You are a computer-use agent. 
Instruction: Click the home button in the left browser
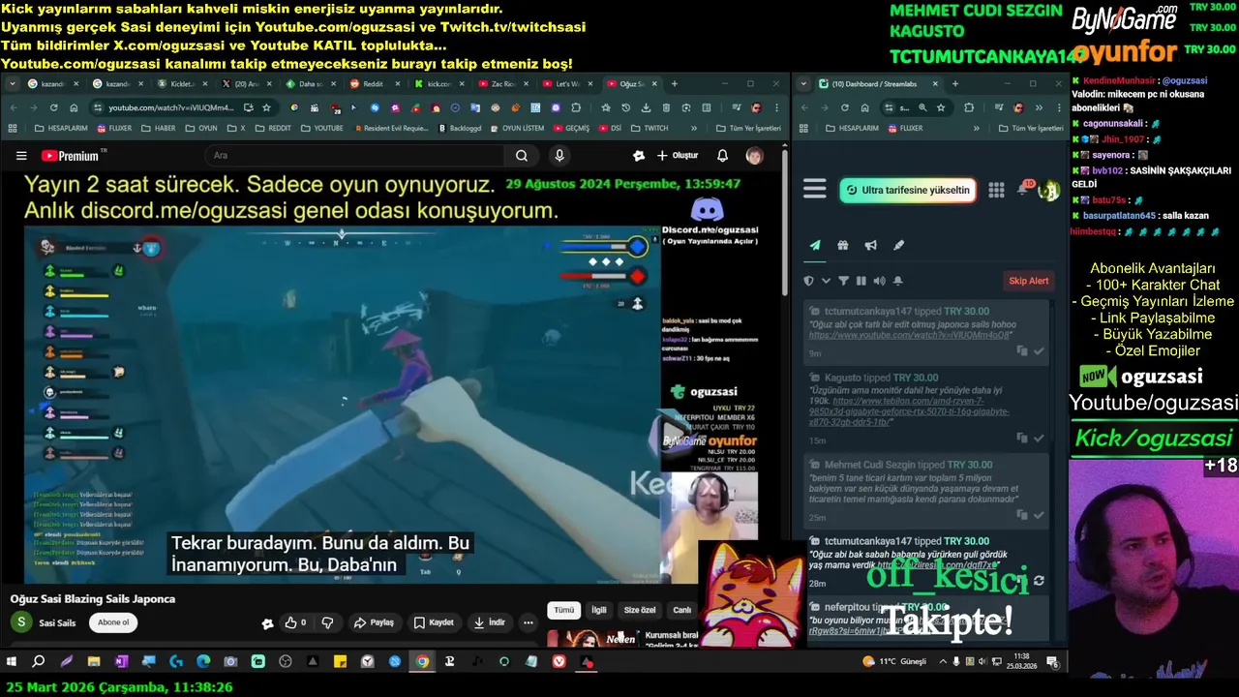(74, 107)
